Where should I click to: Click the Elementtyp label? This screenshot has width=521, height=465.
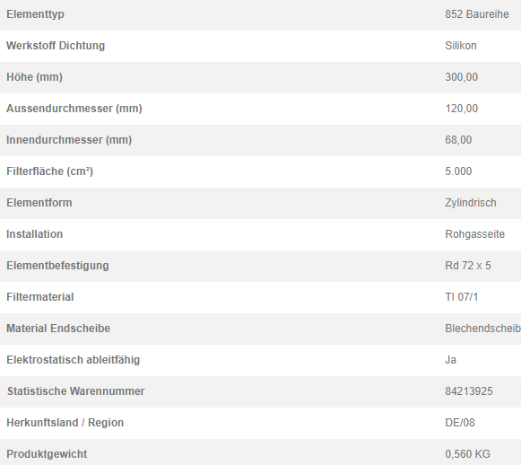tap(35, 14)
